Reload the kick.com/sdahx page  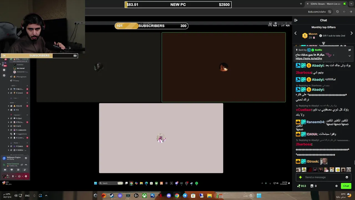pos(338,12)
